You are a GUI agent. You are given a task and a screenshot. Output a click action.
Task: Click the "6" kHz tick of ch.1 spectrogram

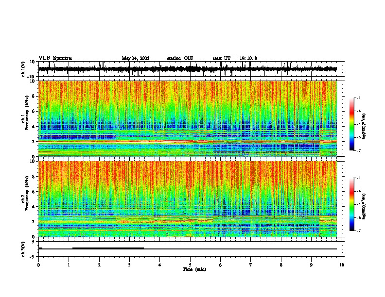[34, 111]
